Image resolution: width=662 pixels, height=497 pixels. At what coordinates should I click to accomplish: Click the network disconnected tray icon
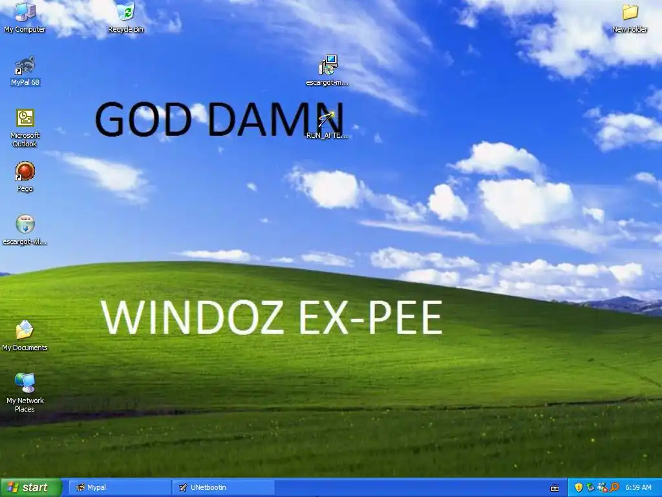point(603,487)
